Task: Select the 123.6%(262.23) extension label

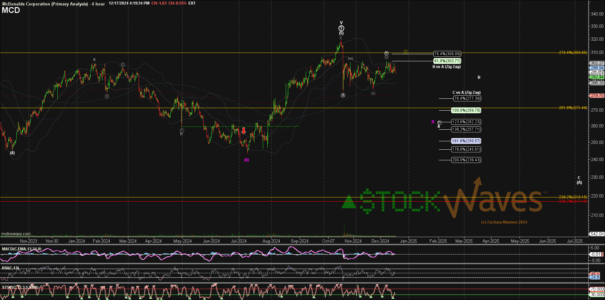Action: 466,122
